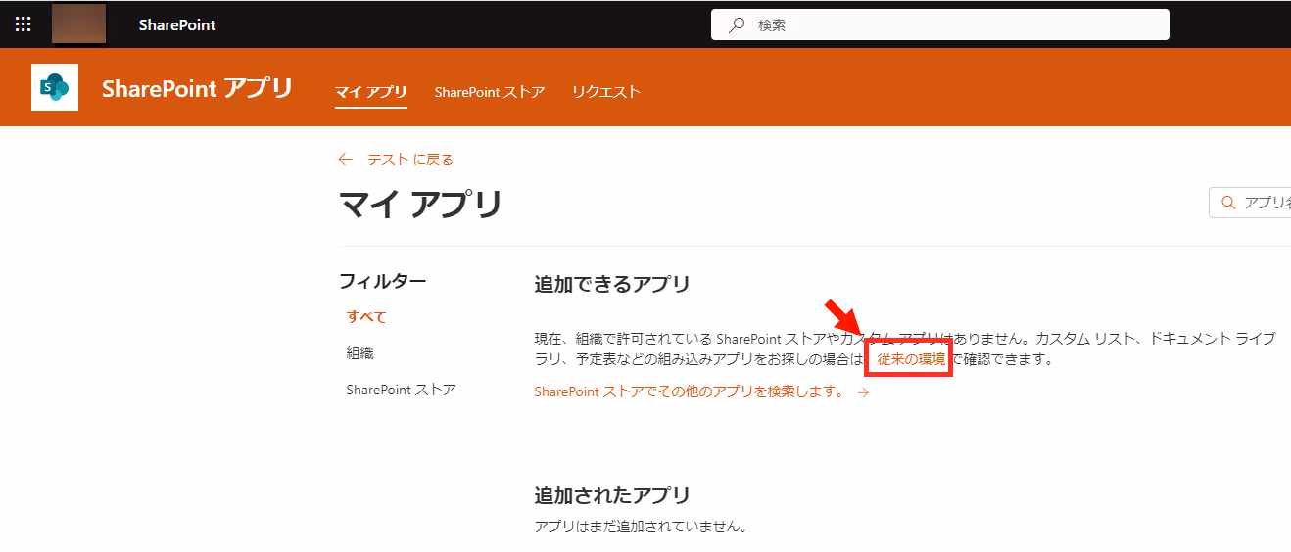Click the back arrow beside テスト に戻る
Screen dimensions: 1291x552
point(345,160)
